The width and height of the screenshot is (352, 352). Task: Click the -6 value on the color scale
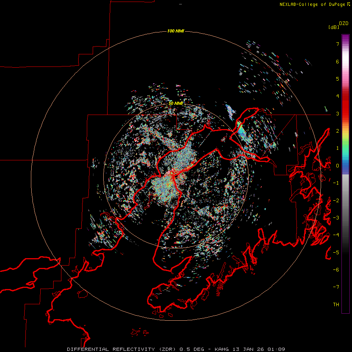[x=336, y=270]
